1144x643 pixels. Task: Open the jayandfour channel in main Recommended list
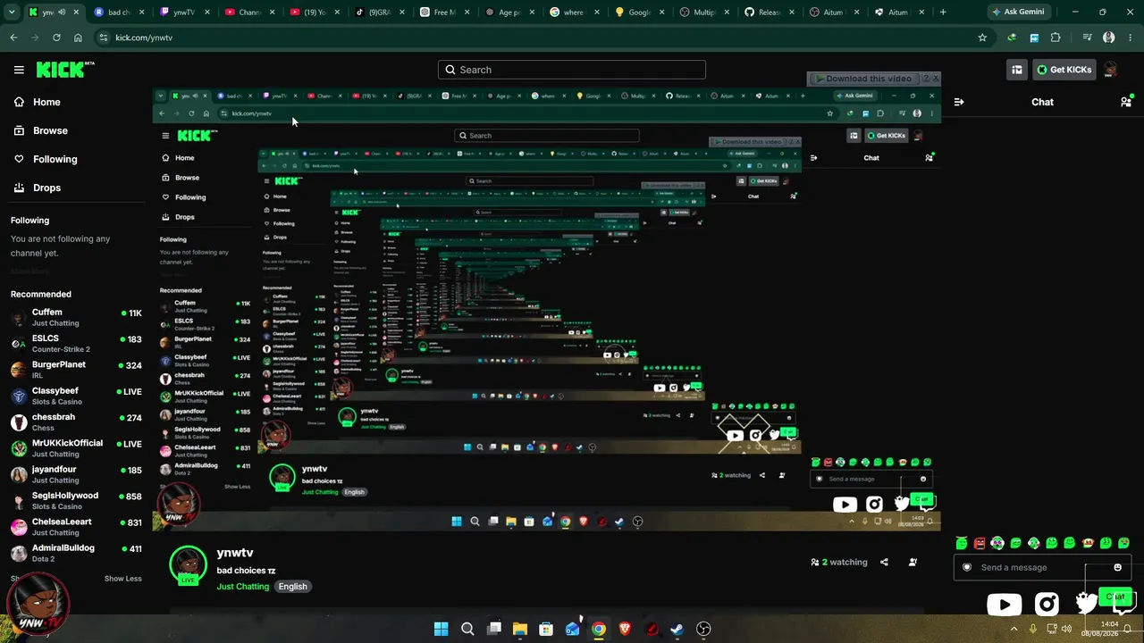pos(76,474)
